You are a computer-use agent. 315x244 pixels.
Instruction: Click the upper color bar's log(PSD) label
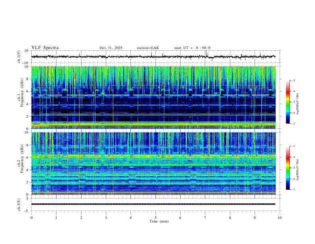(298, 104)
